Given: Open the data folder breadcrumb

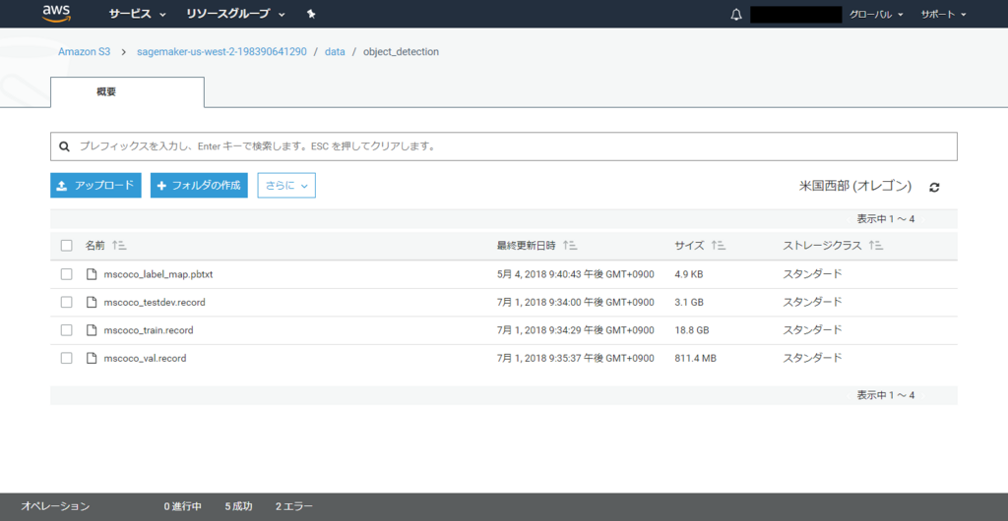Looking at the screenshot, I should (335, 52).
